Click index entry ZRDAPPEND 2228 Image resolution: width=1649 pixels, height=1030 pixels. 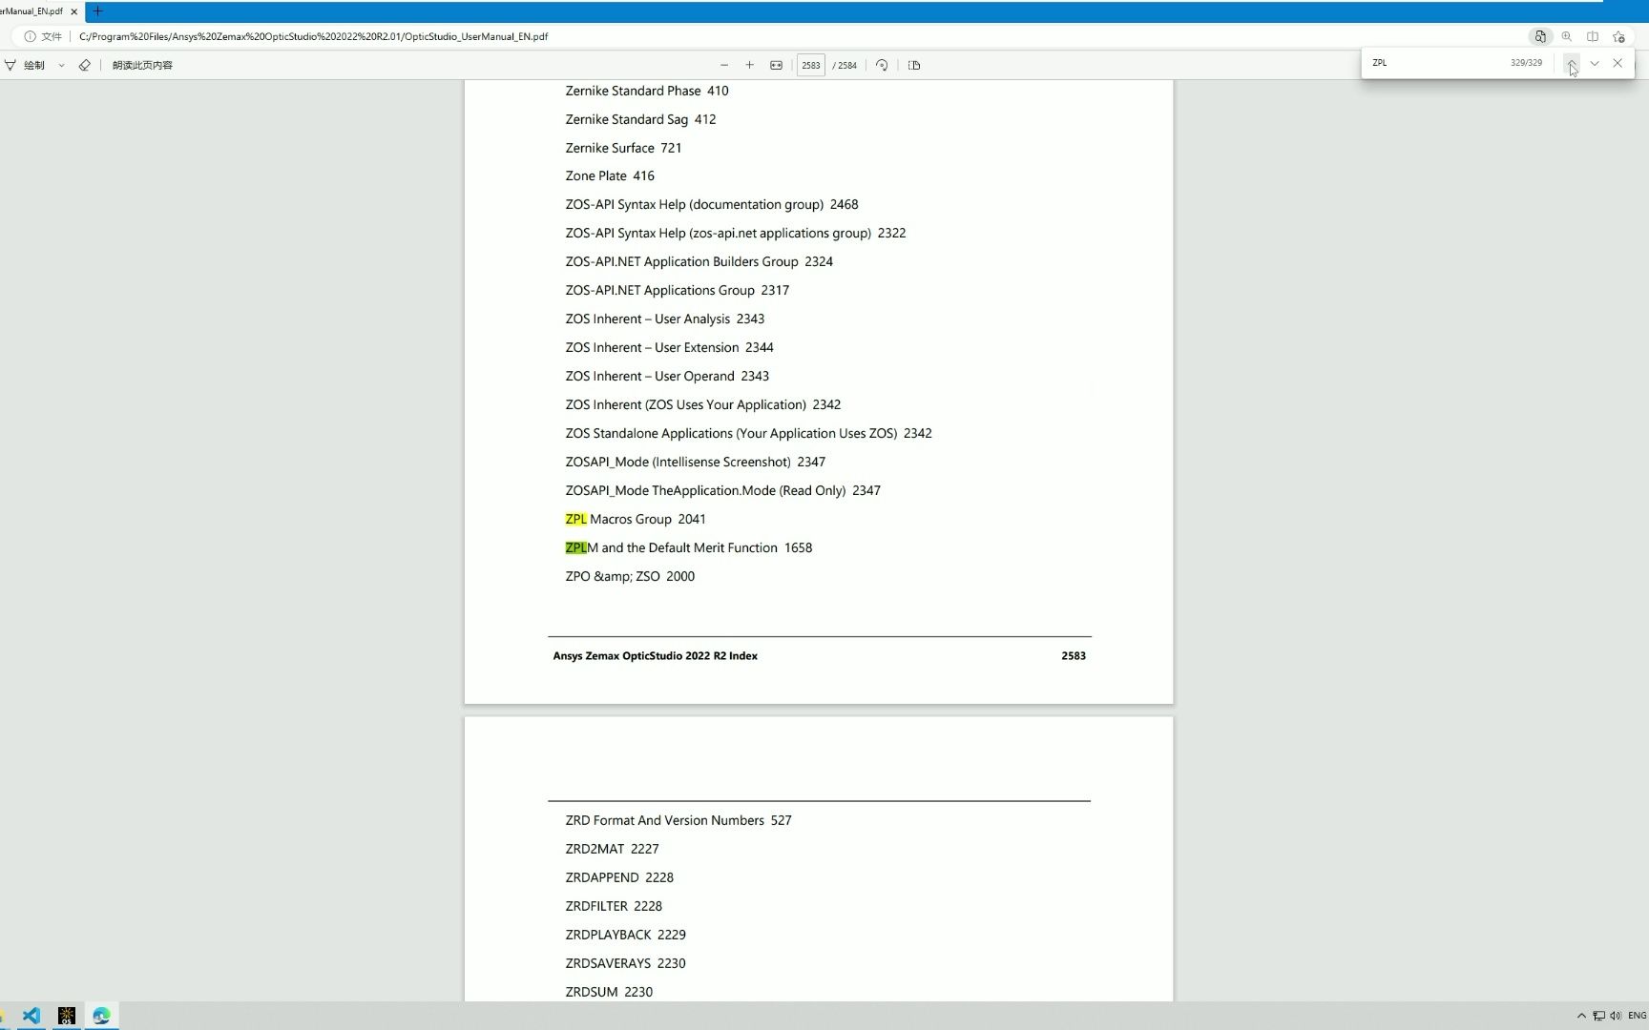click(x=619, y=877)
